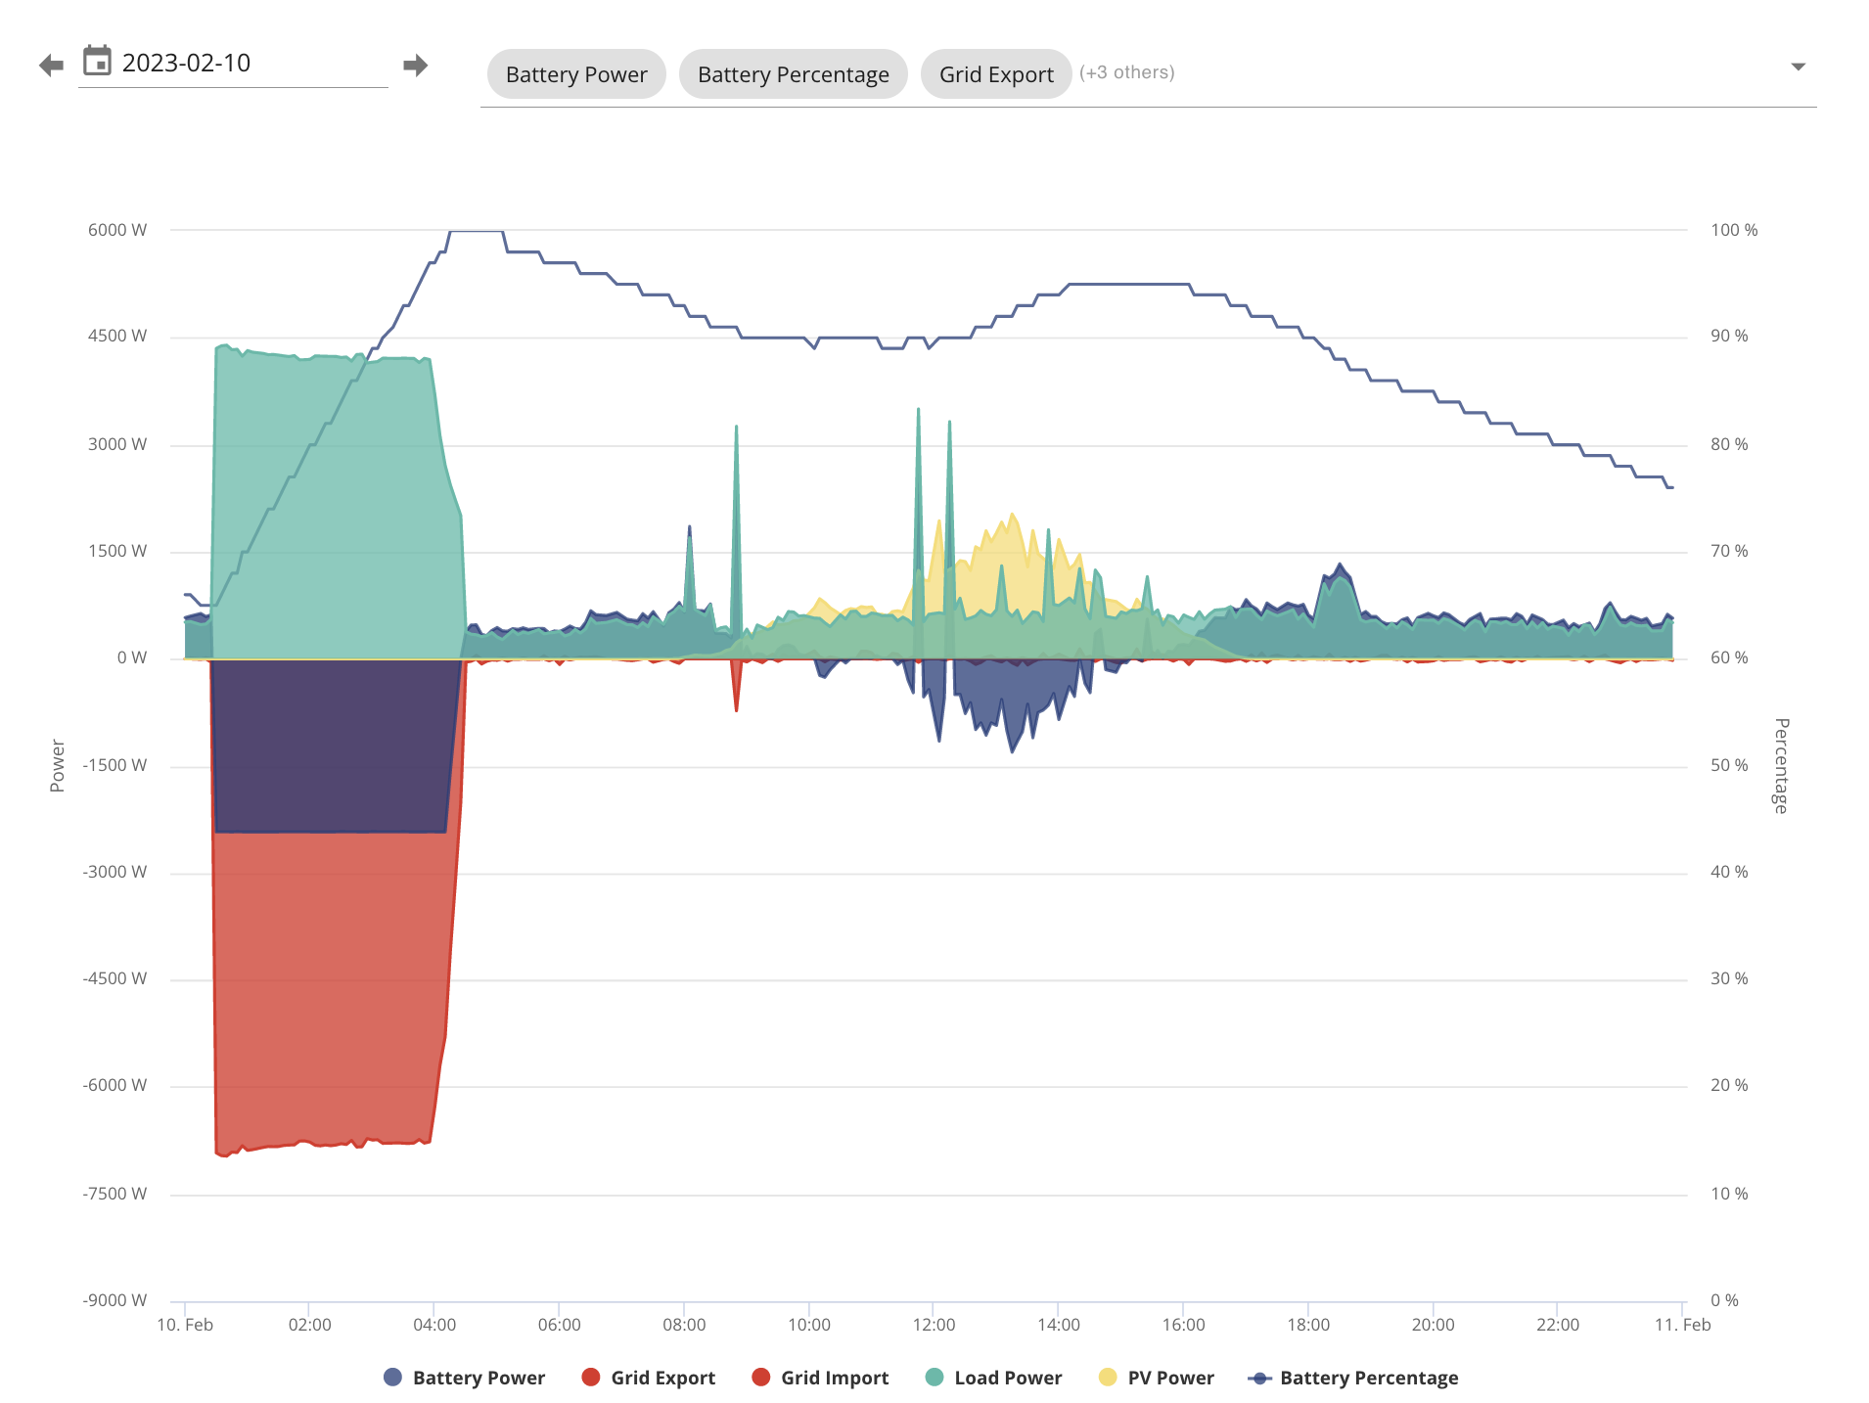Click the 11. Feb axis label
The width and height of the screenshot is (1869, 1403).
(x=1682, y=1325)
